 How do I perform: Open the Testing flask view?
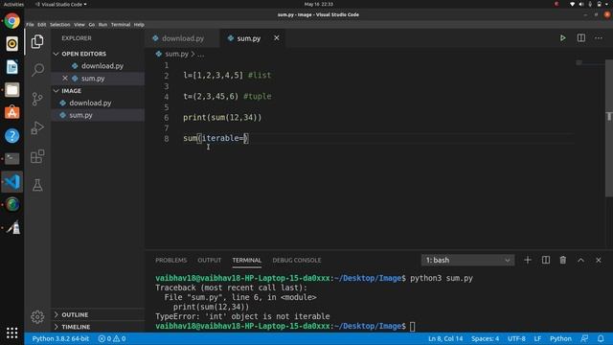click(x=37, y=185)
